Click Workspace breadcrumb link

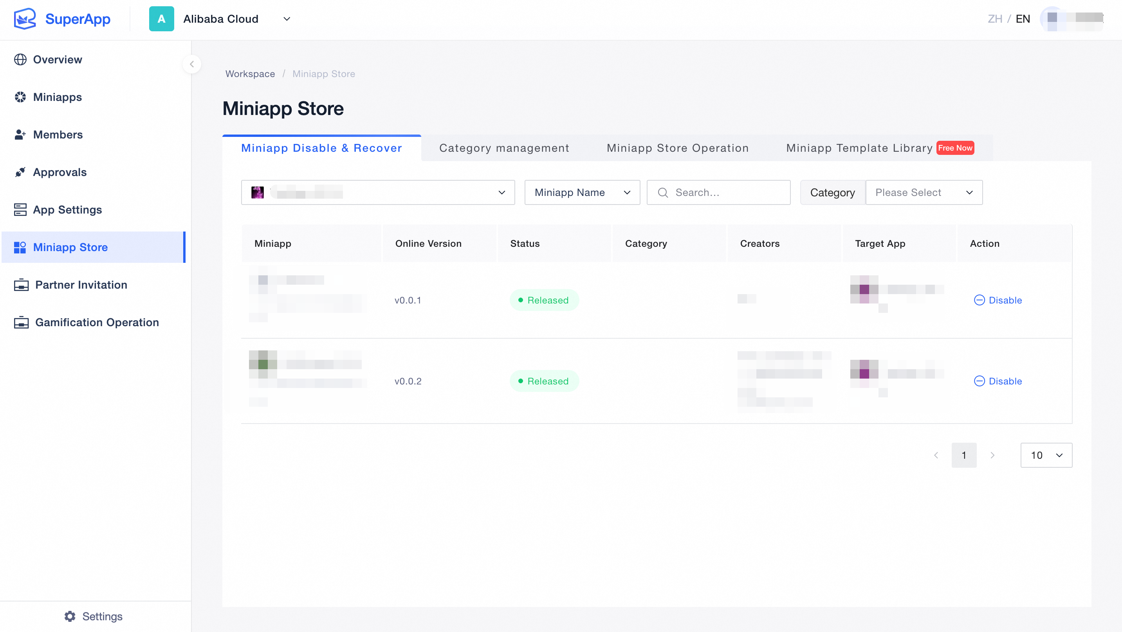[250, 74]
